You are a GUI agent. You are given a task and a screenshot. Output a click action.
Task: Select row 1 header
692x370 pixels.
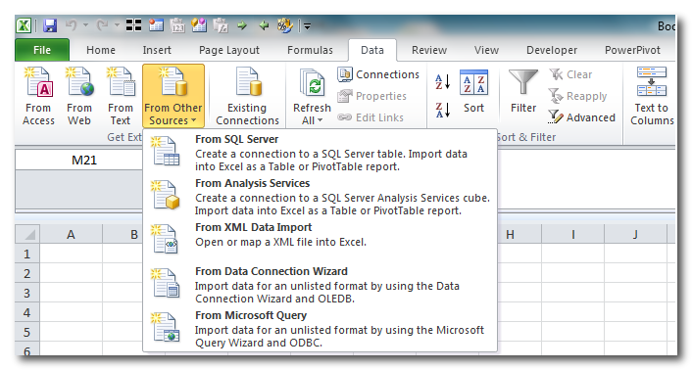point(27,254)
